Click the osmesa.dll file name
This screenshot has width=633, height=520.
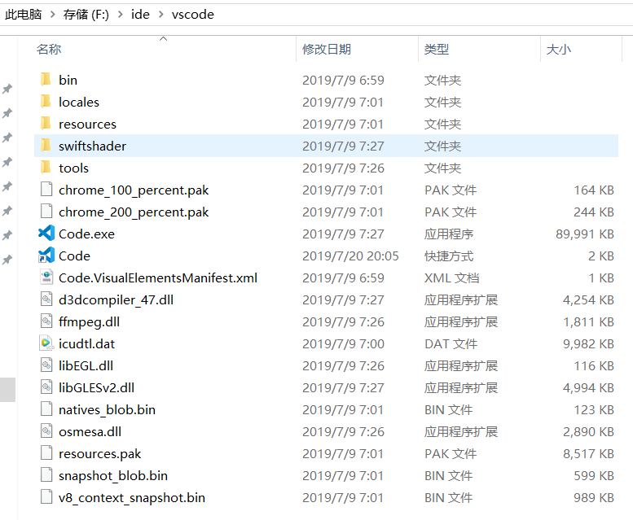pyautogui.click(x=90, y=432)
